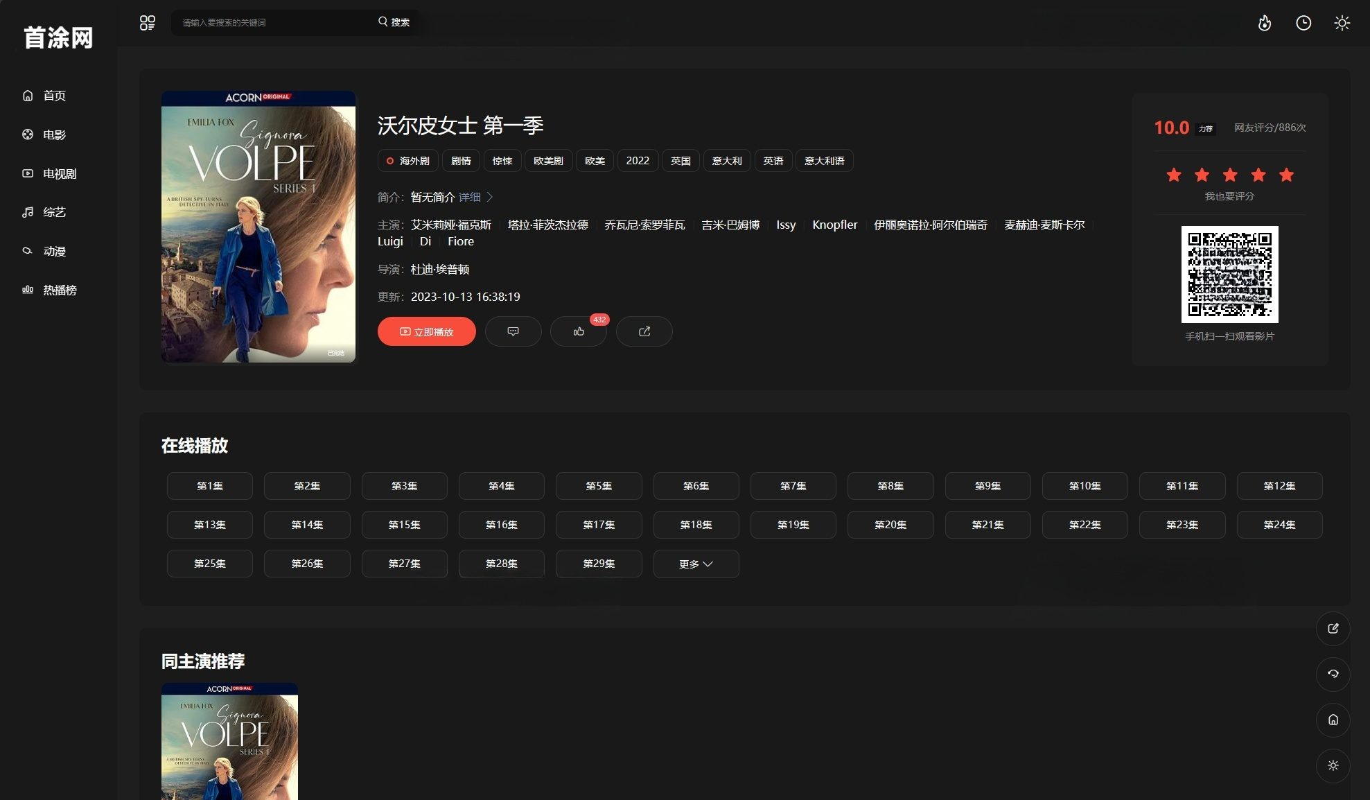Navigate to 电影 in the sidebar
Image resolution: width=1370 pixels, height=800 pixels.
(54, 134)
